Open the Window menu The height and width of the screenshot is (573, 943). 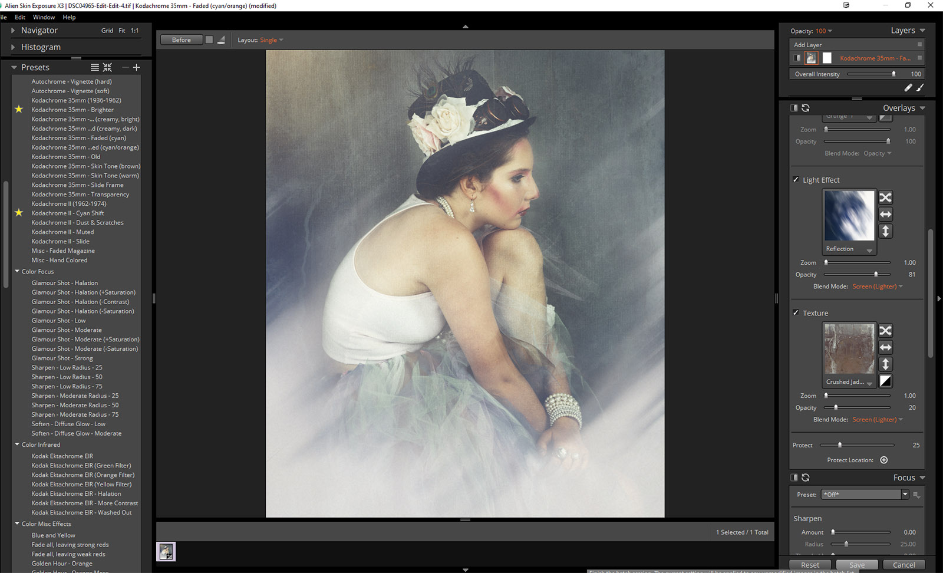click(x=44, y=17)
